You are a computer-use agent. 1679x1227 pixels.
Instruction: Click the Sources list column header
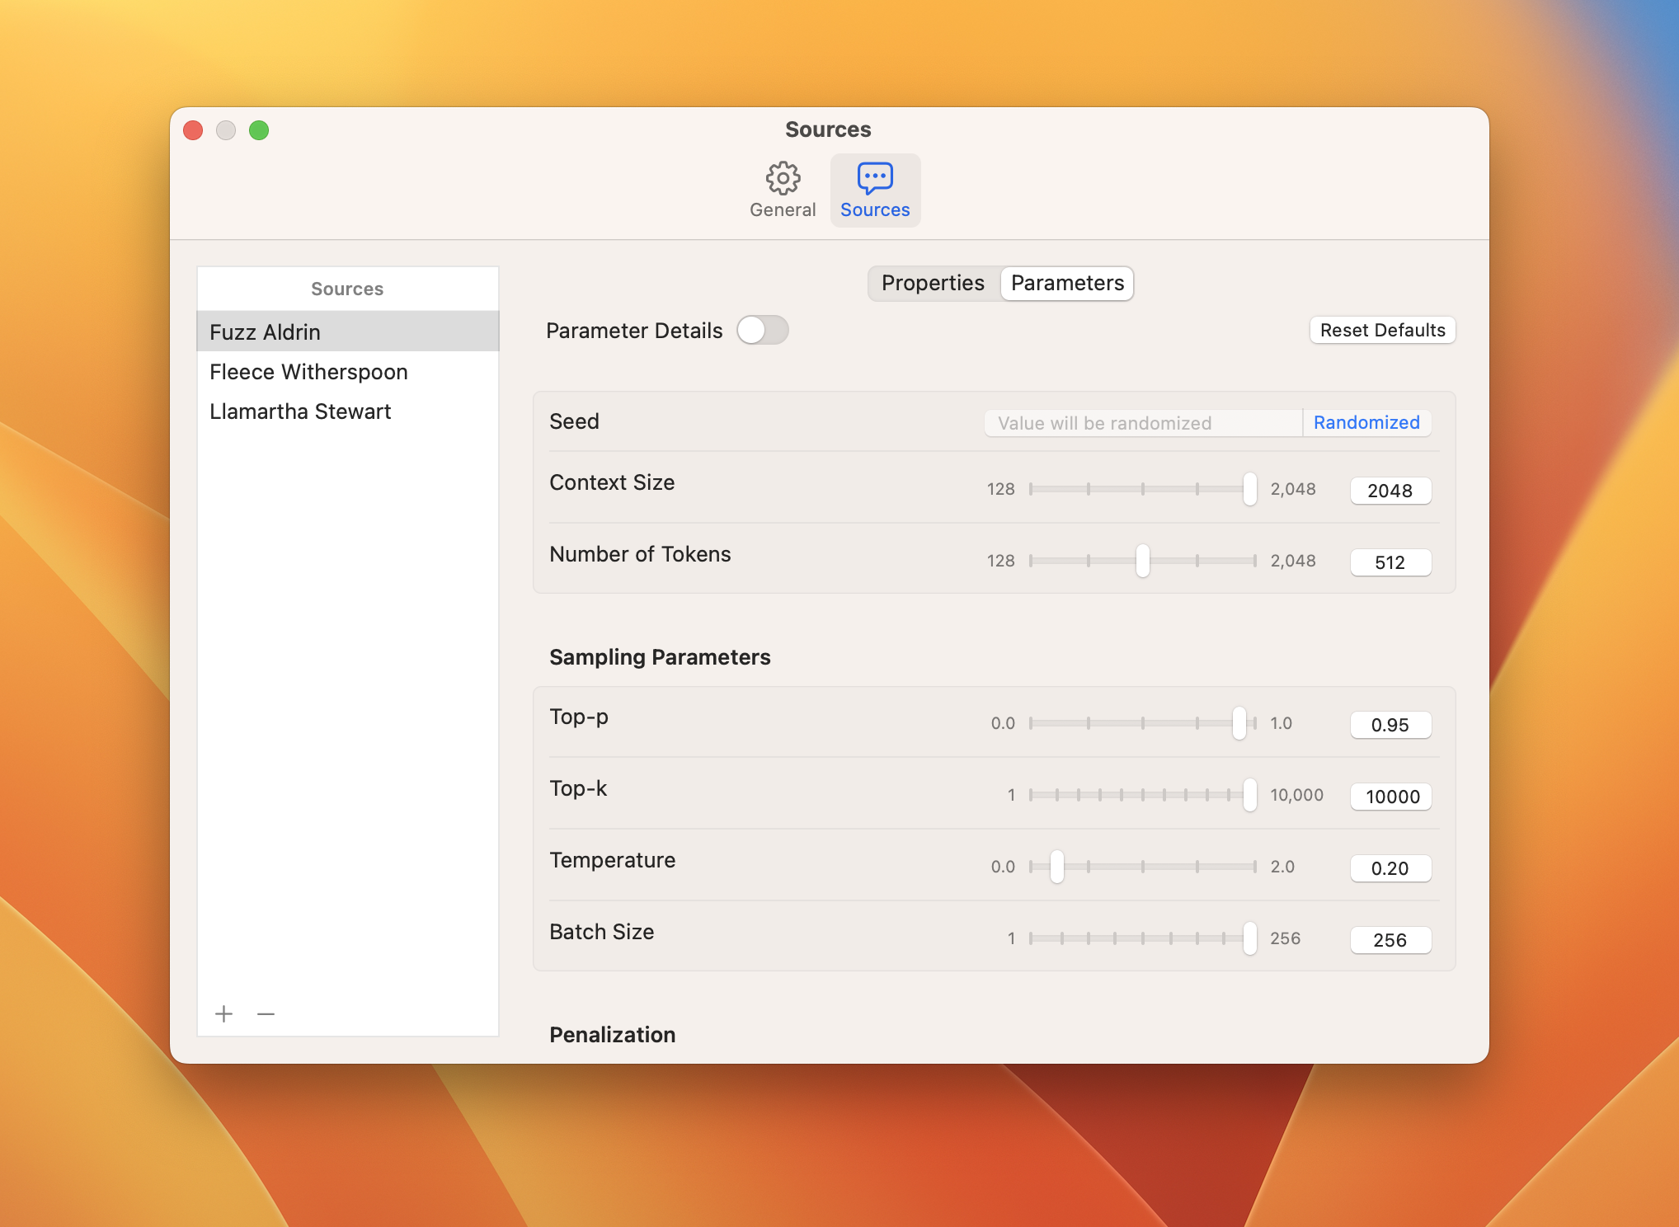pyautogui.click(x=348, y=289)
